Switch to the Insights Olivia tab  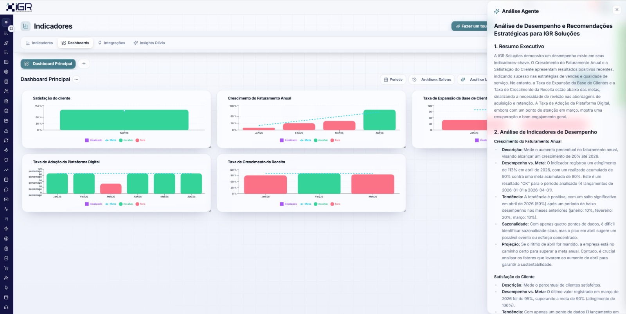149,43
